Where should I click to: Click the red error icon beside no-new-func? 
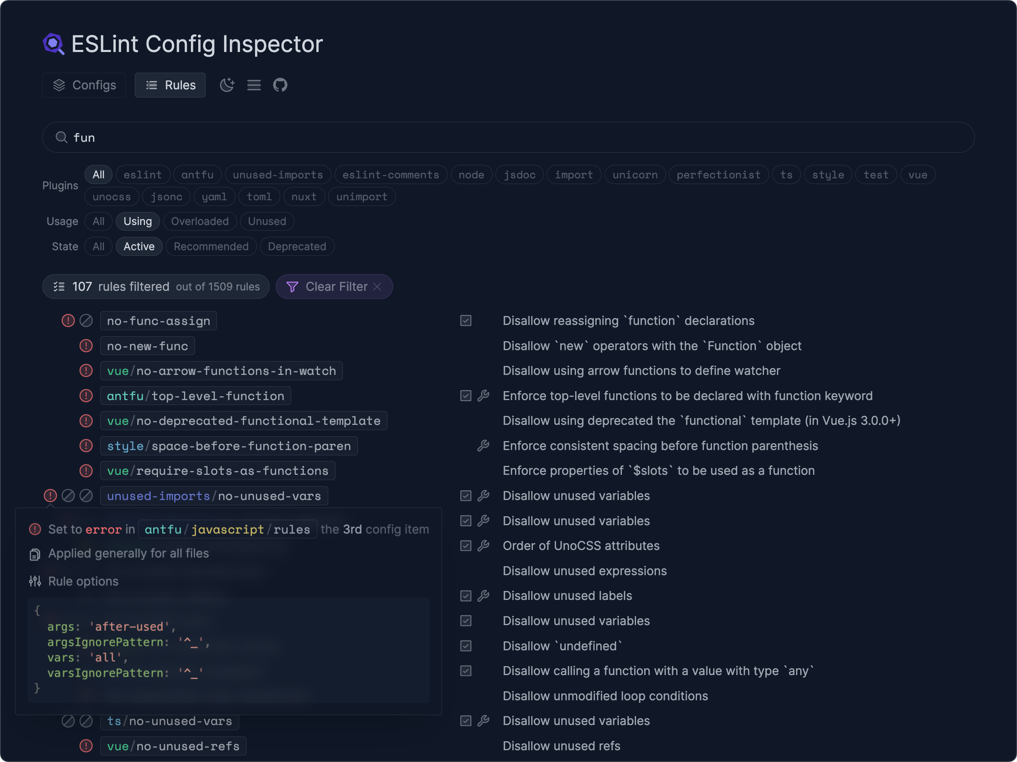tap(86, 345)
